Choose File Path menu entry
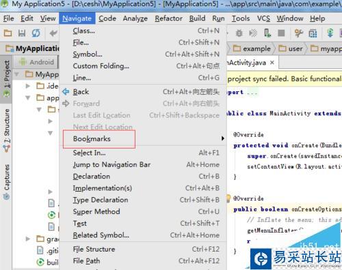This screenshot has width=342, height=270. tap(143, 261)
